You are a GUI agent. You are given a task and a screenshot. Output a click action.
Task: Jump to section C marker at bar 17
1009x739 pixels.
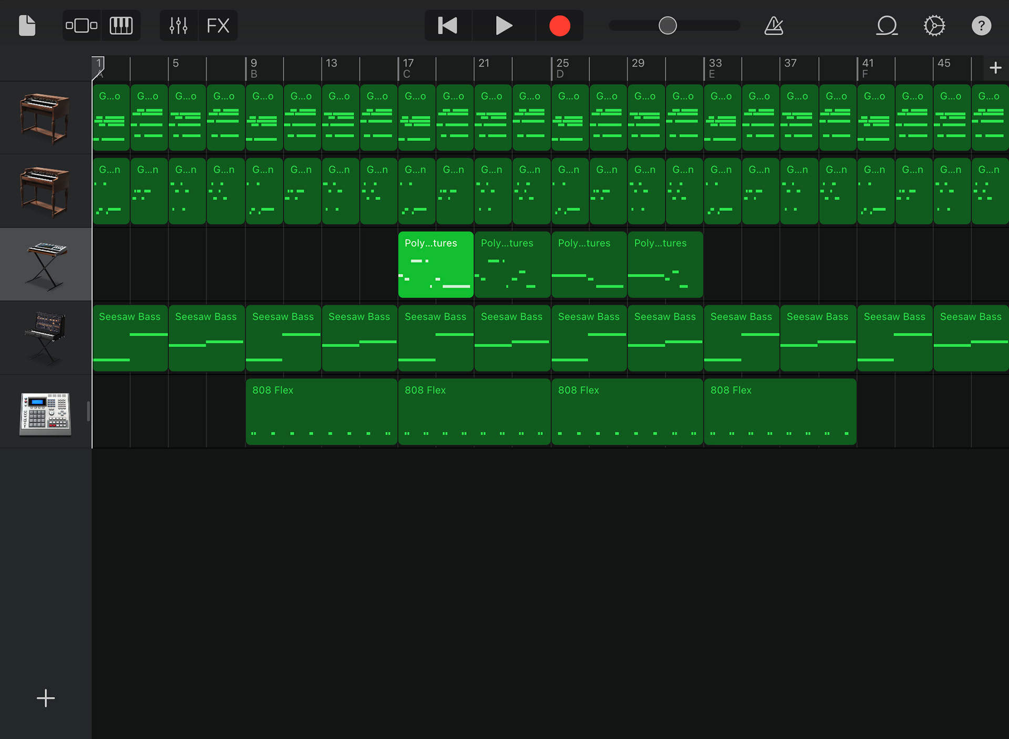(x=407, y=68)
